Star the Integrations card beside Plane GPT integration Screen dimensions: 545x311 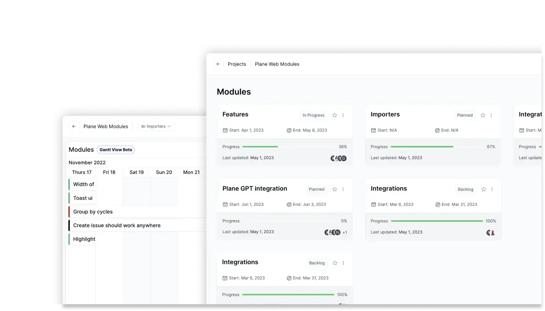pyautogui.click(x=484, y=189)
